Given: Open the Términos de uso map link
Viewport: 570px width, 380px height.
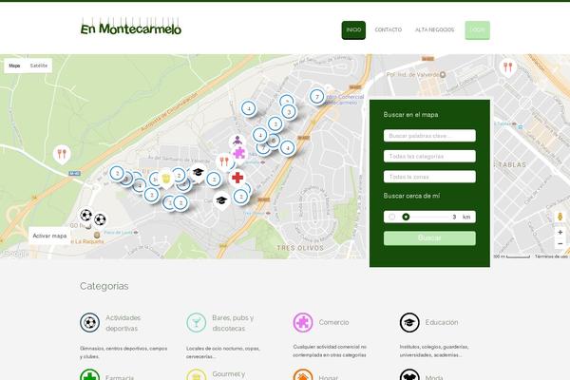Looking at the screenshot, I should [551, 256].
